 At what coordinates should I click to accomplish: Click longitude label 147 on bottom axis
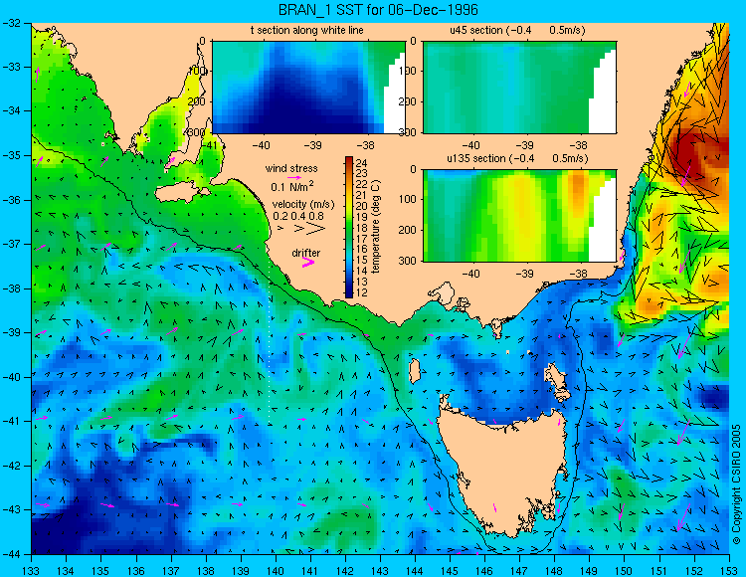pos(519,571)
